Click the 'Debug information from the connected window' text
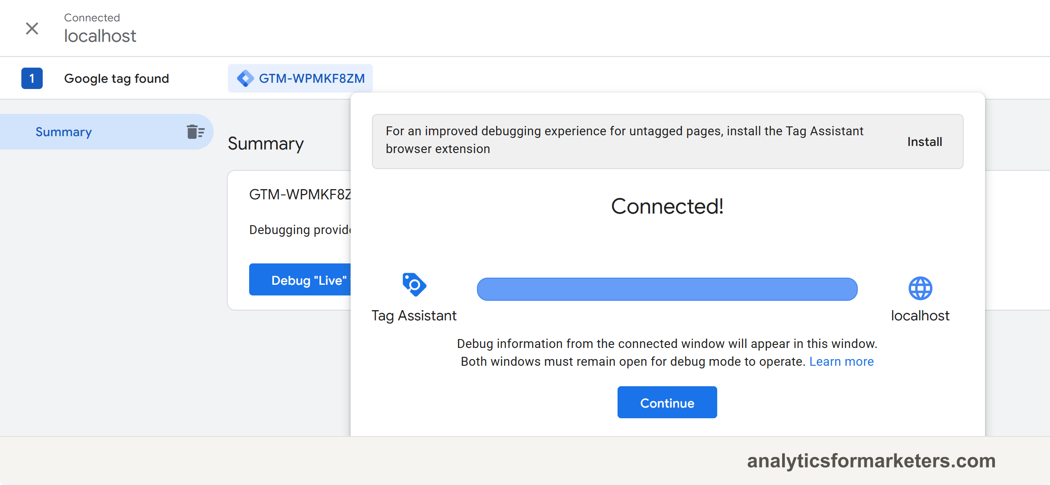 [x=667, y=344]
